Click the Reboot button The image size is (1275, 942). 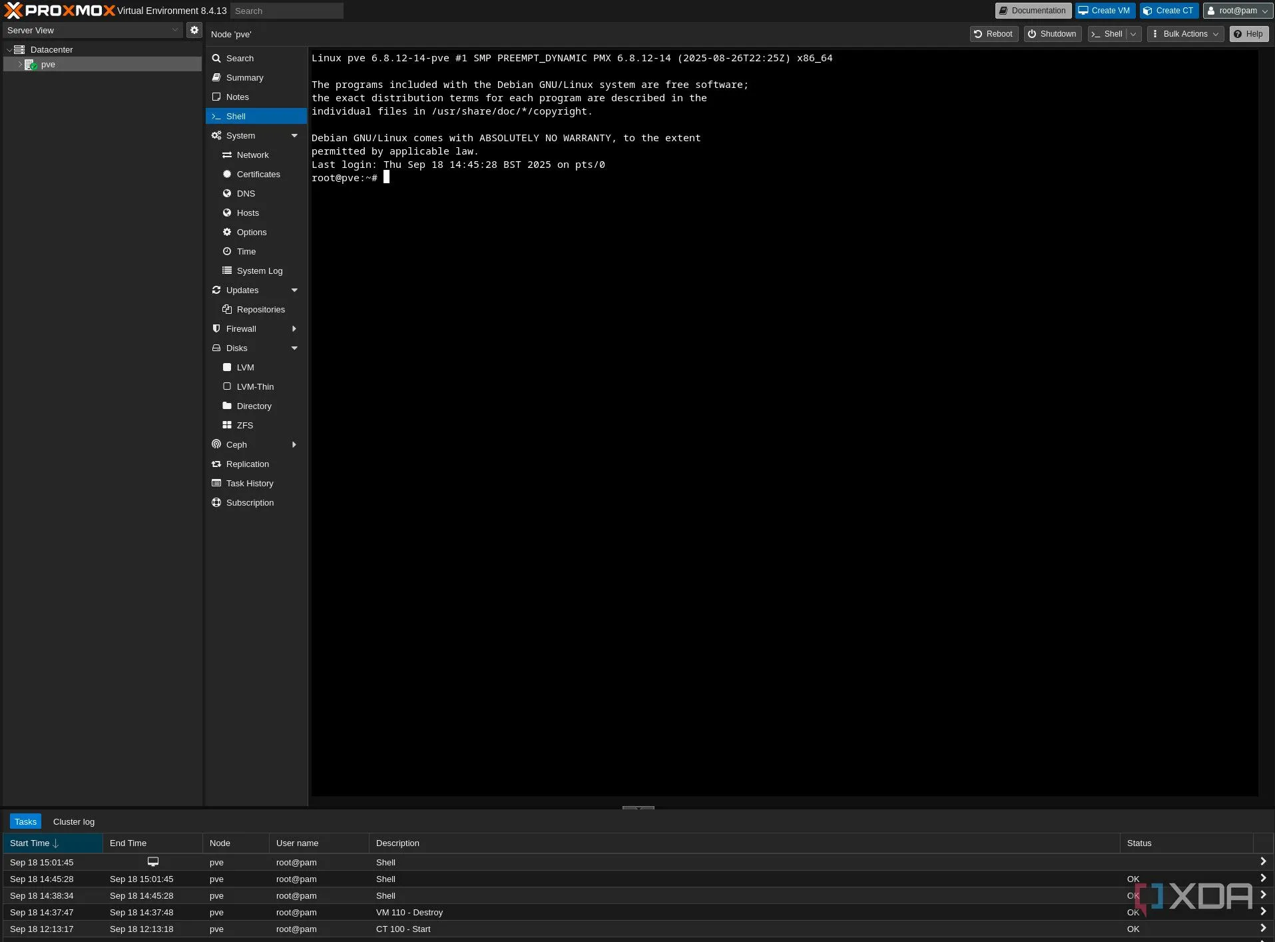(993, 34)
